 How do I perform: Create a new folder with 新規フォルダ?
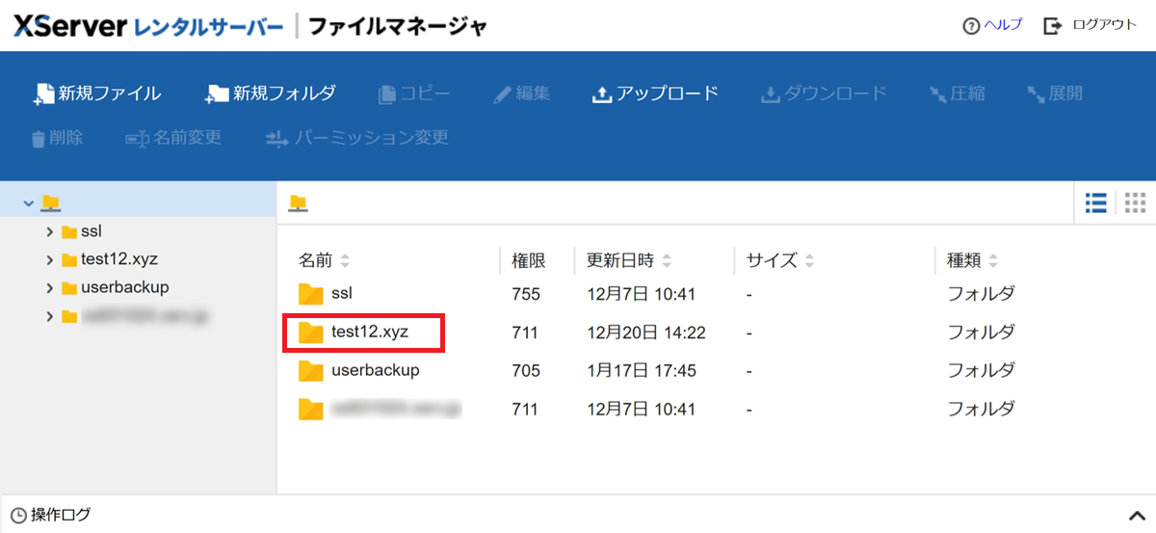(x=271, y=93)
